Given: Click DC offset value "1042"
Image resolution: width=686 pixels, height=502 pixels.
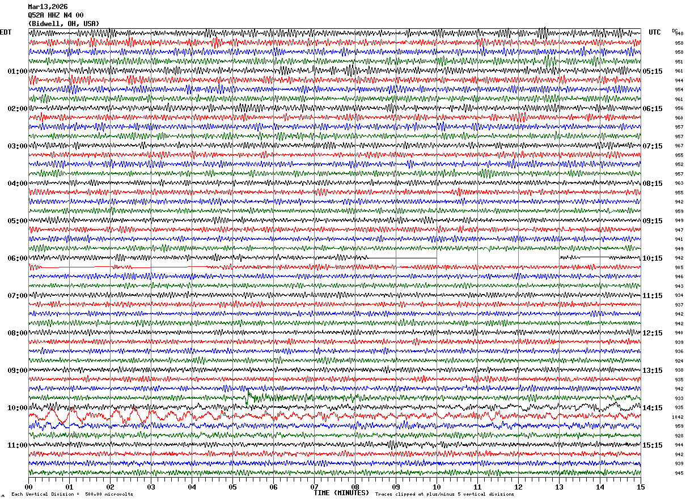Looking at the screenshot, I should [x=678, y=417].
